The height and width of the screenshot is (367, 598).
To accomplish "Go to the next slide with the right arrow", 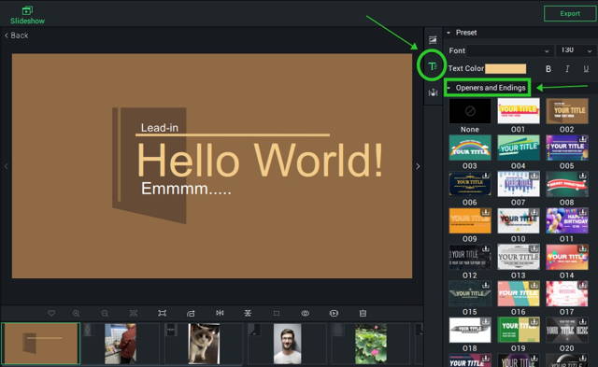I will [418, 166].
